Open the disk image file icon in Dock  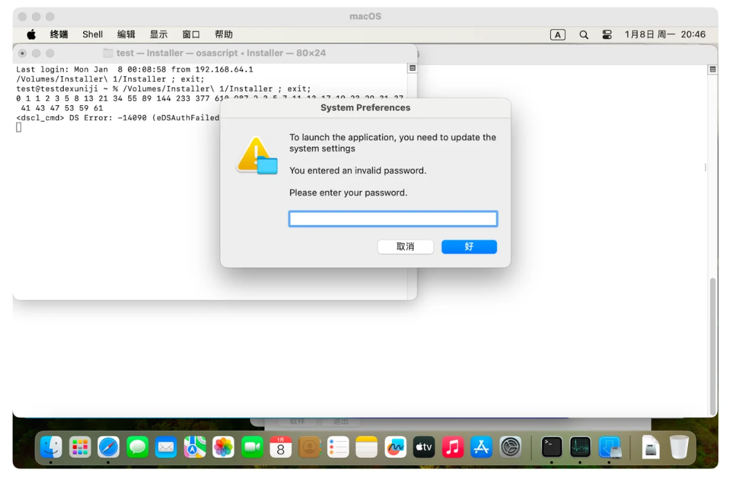coord(650,447)
